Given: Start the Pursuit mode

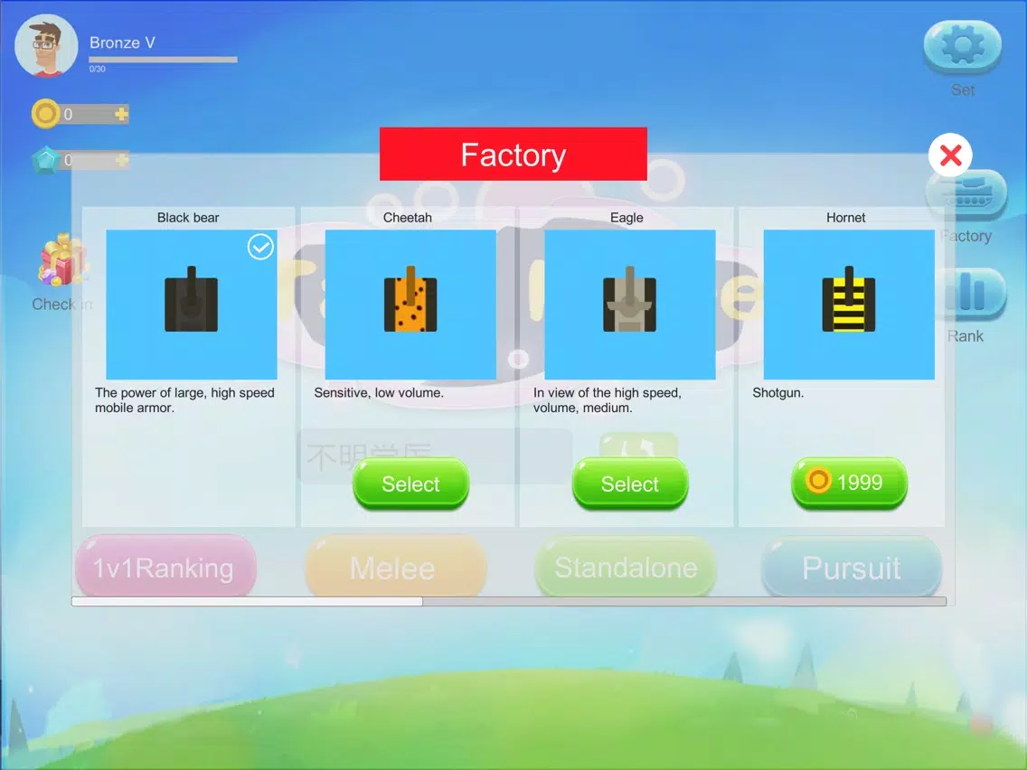Looking at the screenshot, I should pyautogui.click(x=852, y=567).
